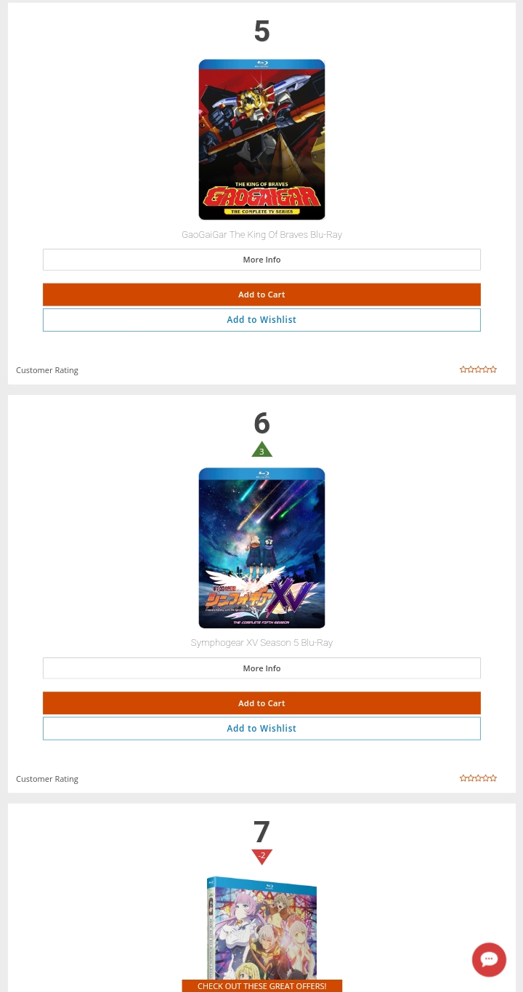This screenshot has height=992, width=523.
Task: Click the rank number 6 heading
Action: pyautogui.click(x=261, y=423)
